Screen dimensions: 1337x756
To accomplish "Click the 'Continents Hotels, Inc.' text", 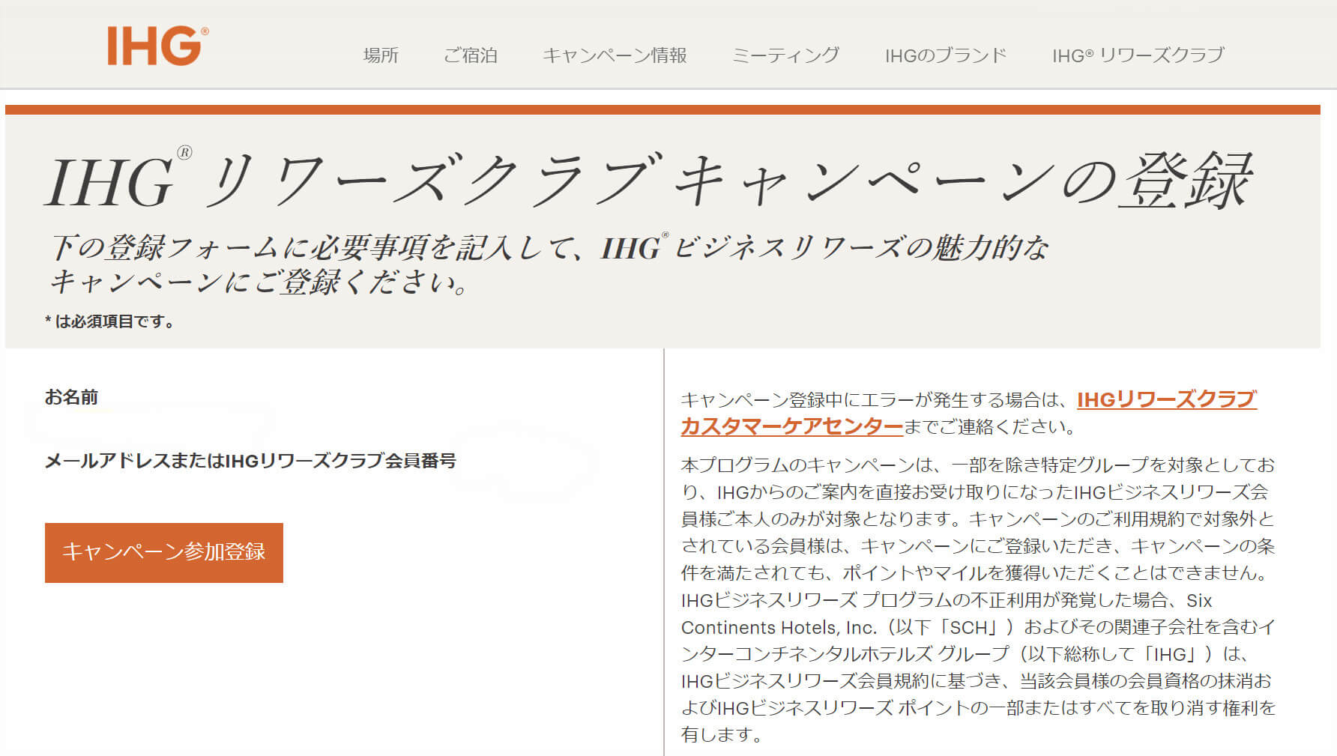I will (779, 628).
